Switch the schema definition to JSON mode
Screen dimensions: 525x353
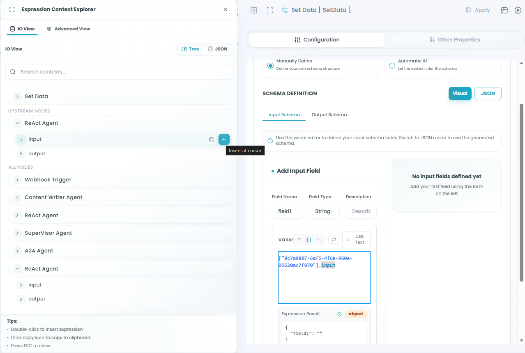488,93
